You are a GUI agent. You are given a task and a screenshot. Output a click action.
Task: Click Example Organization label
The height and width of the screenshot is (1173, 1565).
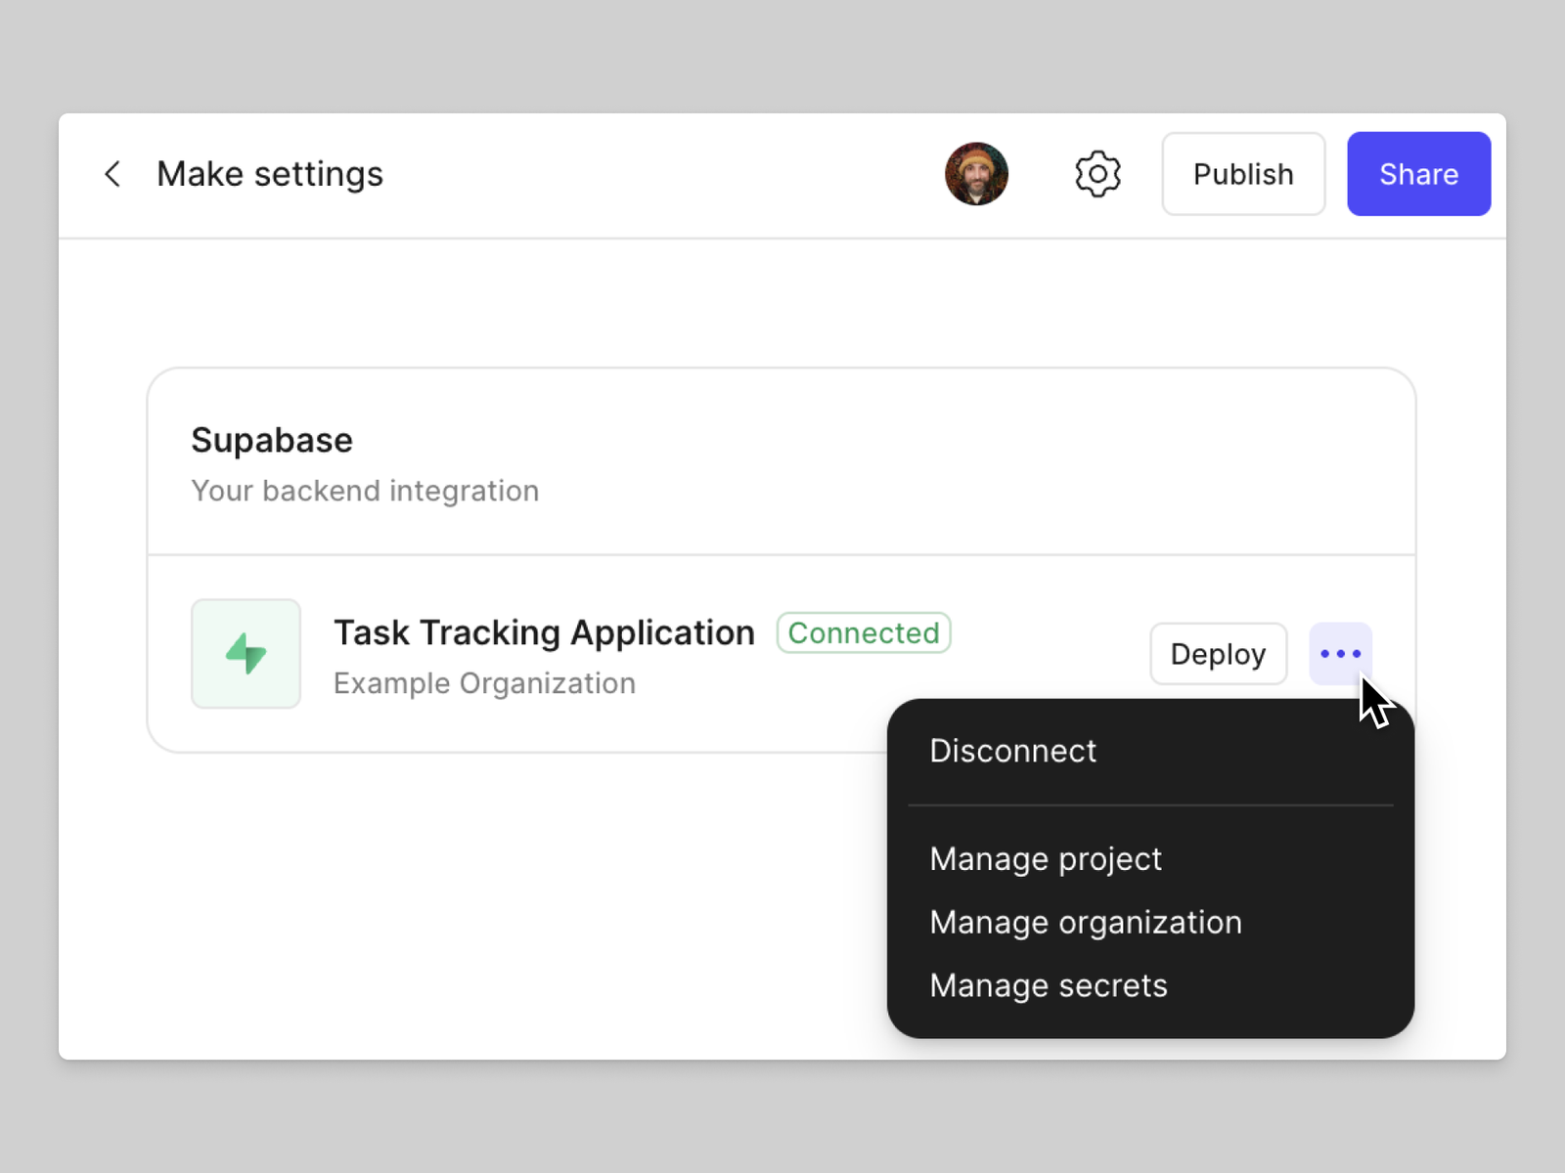click(483, 683)
